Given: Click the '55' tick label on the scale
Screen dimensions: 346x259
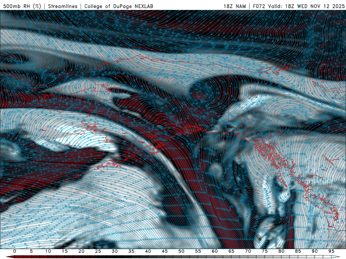Looking at the screenshot, I should (x=198, y=251).
